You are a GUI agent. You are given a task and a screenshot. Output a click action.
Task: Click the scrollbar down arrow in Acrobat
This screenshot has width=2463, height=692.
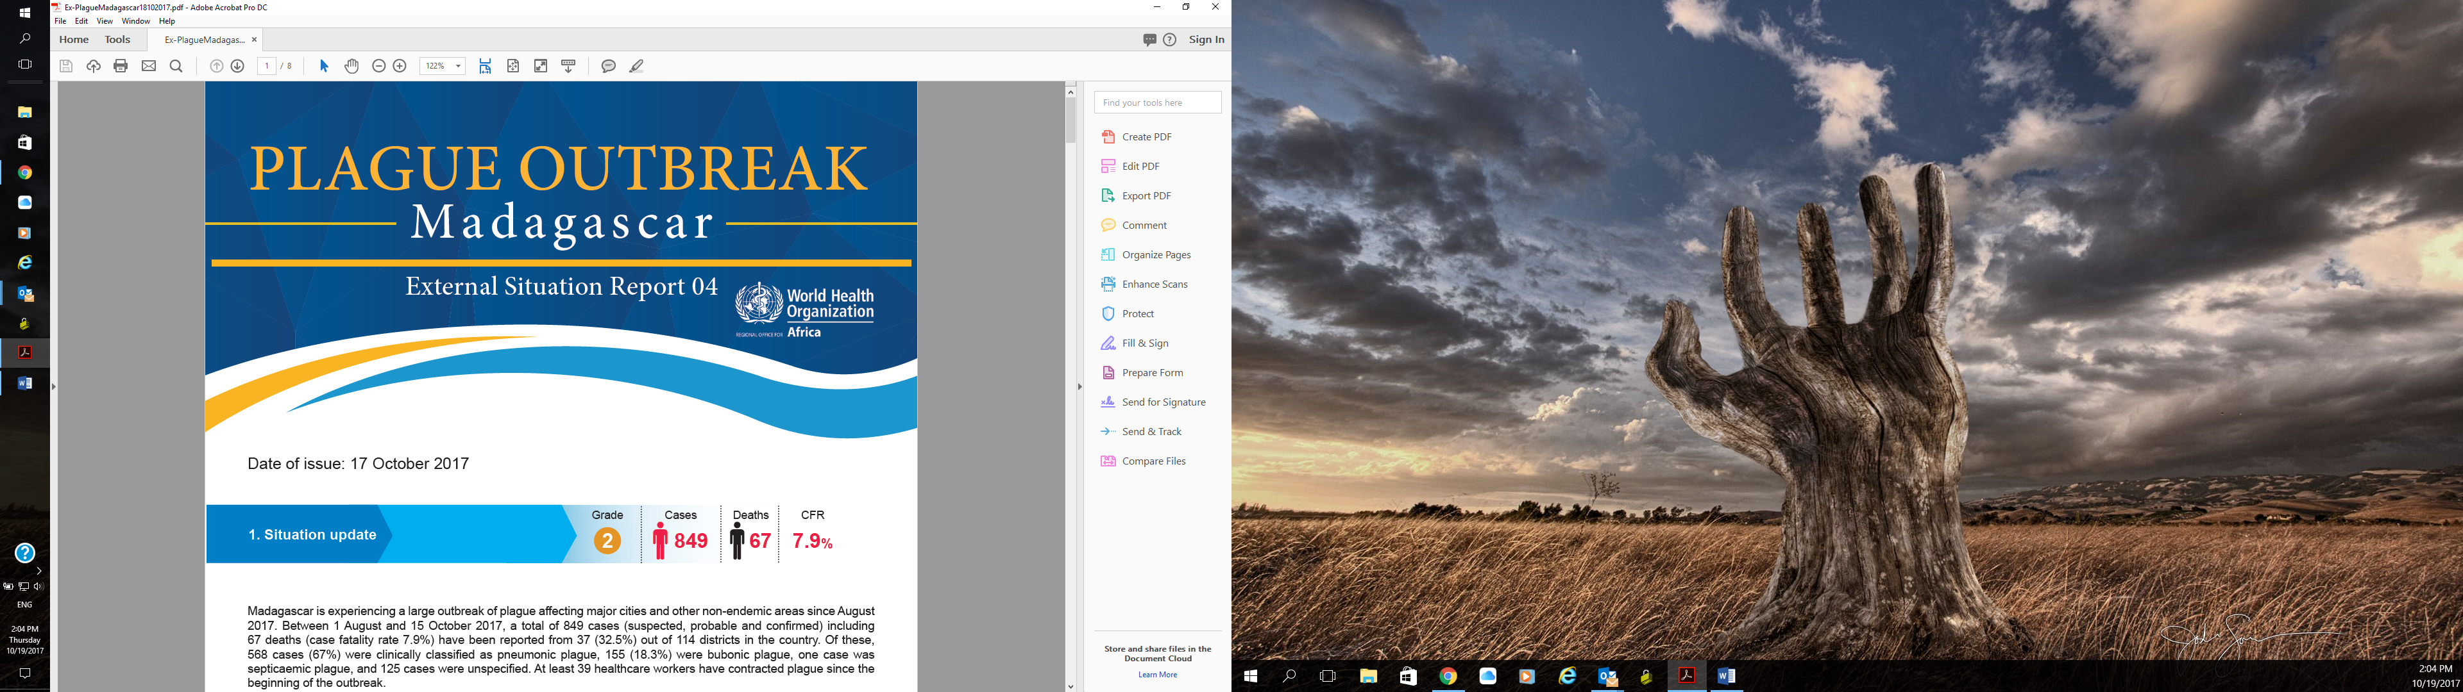point(1071,686)
